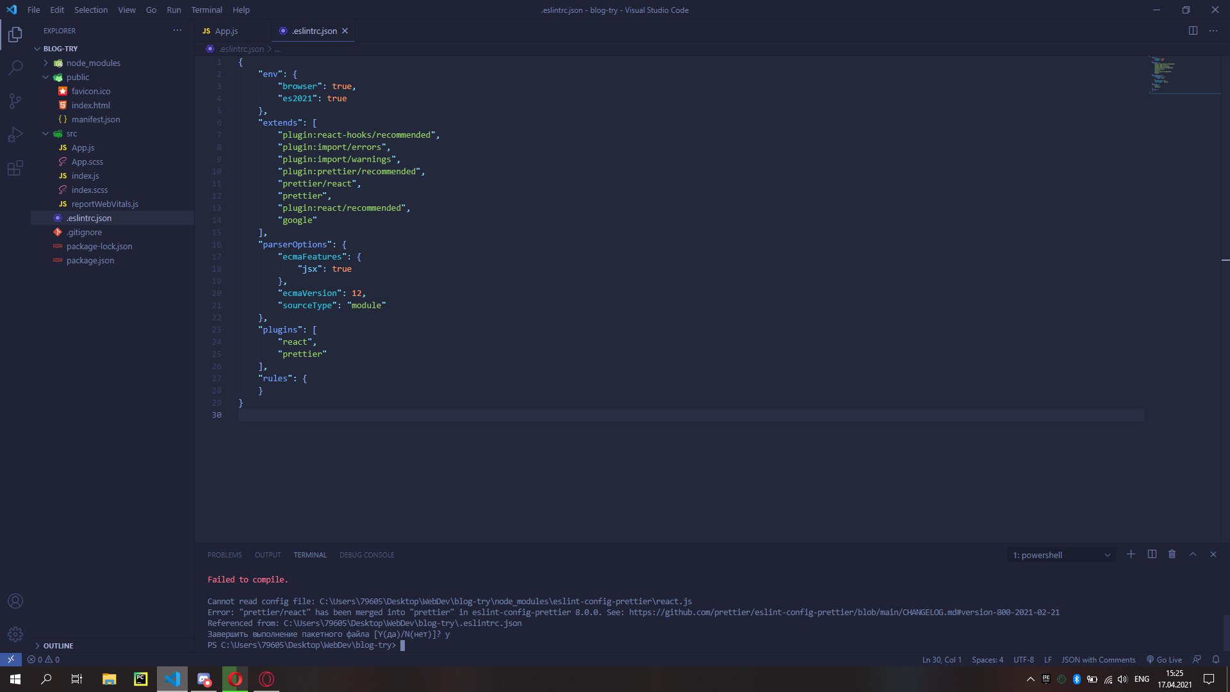
Task: Open Manage gear icon in activity bar
Action: click(x=15, y=634)
